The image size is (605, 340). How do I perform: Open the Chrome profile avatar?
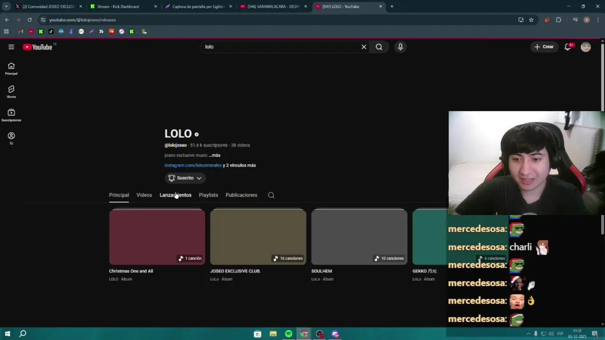tap(587, 20)
